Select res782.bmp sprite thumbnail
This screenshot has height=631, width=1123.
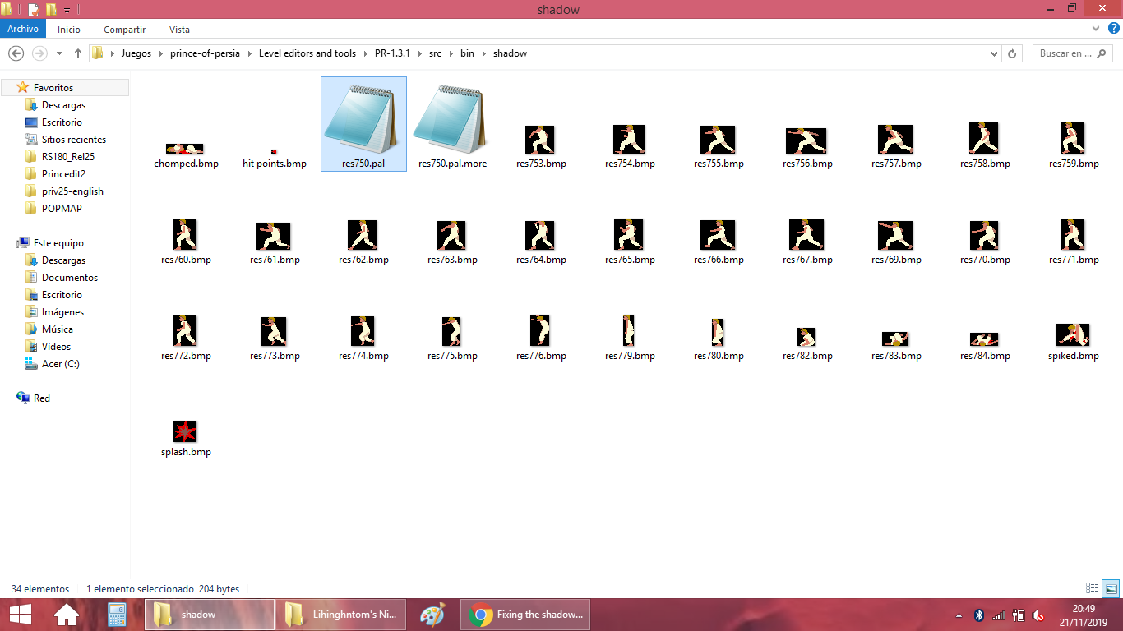pyautogui.click(x=806, y=337)
